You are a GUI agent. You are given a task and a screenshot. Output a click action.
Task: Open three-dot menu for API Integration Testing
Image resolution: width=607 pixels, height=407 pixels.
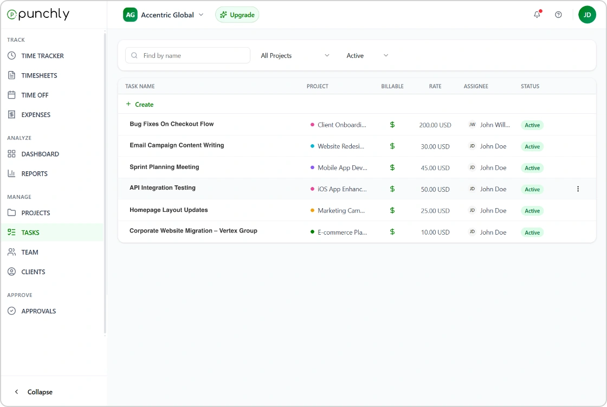click(x=578, y=189)
